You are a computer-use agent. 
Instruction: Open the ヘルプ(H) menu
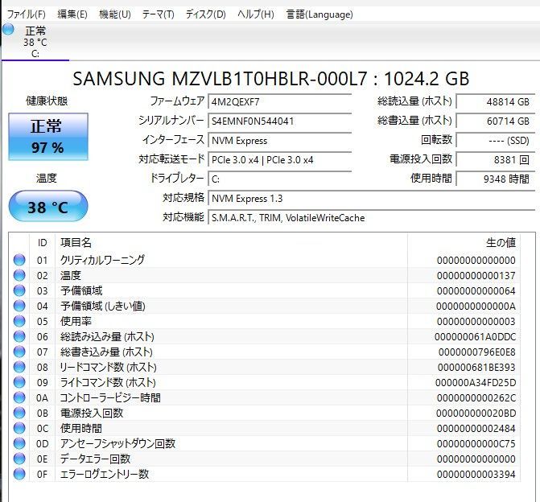[255, 14]
